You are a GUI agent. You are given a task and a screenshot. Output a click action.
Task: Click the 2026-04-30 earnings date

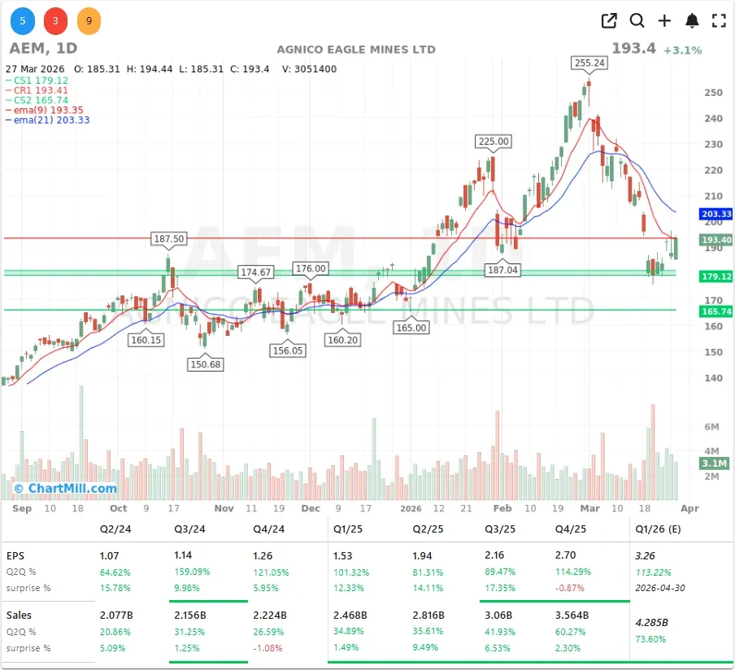coord(660,588)
